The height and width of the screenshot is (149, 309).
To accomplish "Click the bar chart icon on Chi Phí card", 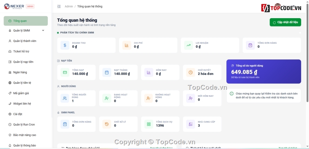I will (127, 45).
